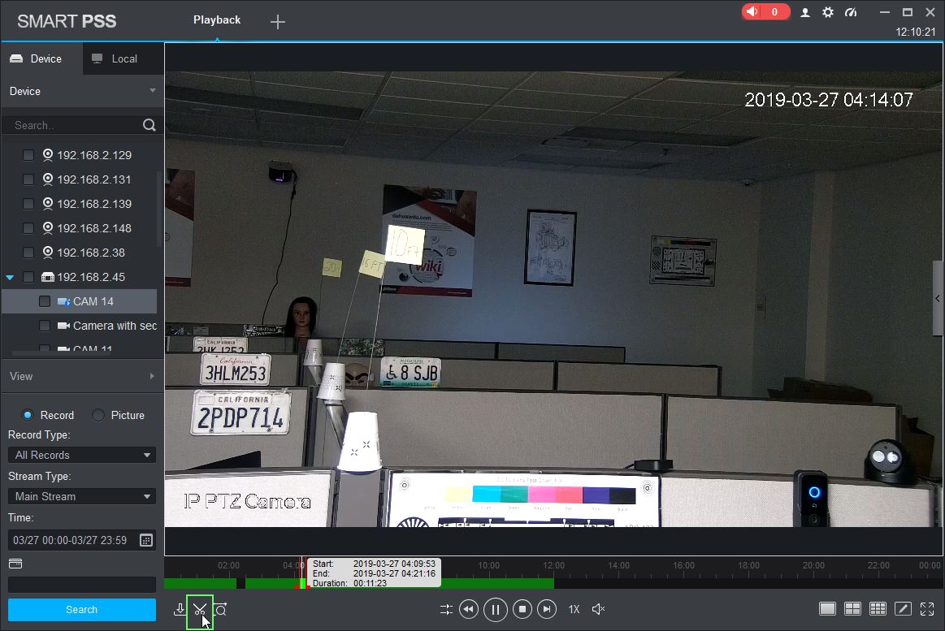This screenshot has height=631, width=945.
Task: Toggle the muted audio speaker icon
Action: (x=598, y=609)
